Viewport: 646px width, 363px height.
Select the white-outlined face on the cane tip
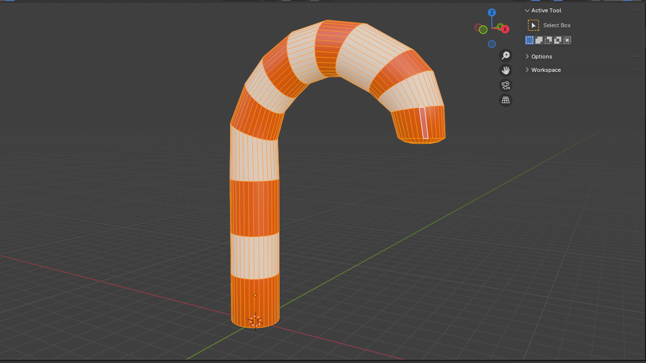424,122
